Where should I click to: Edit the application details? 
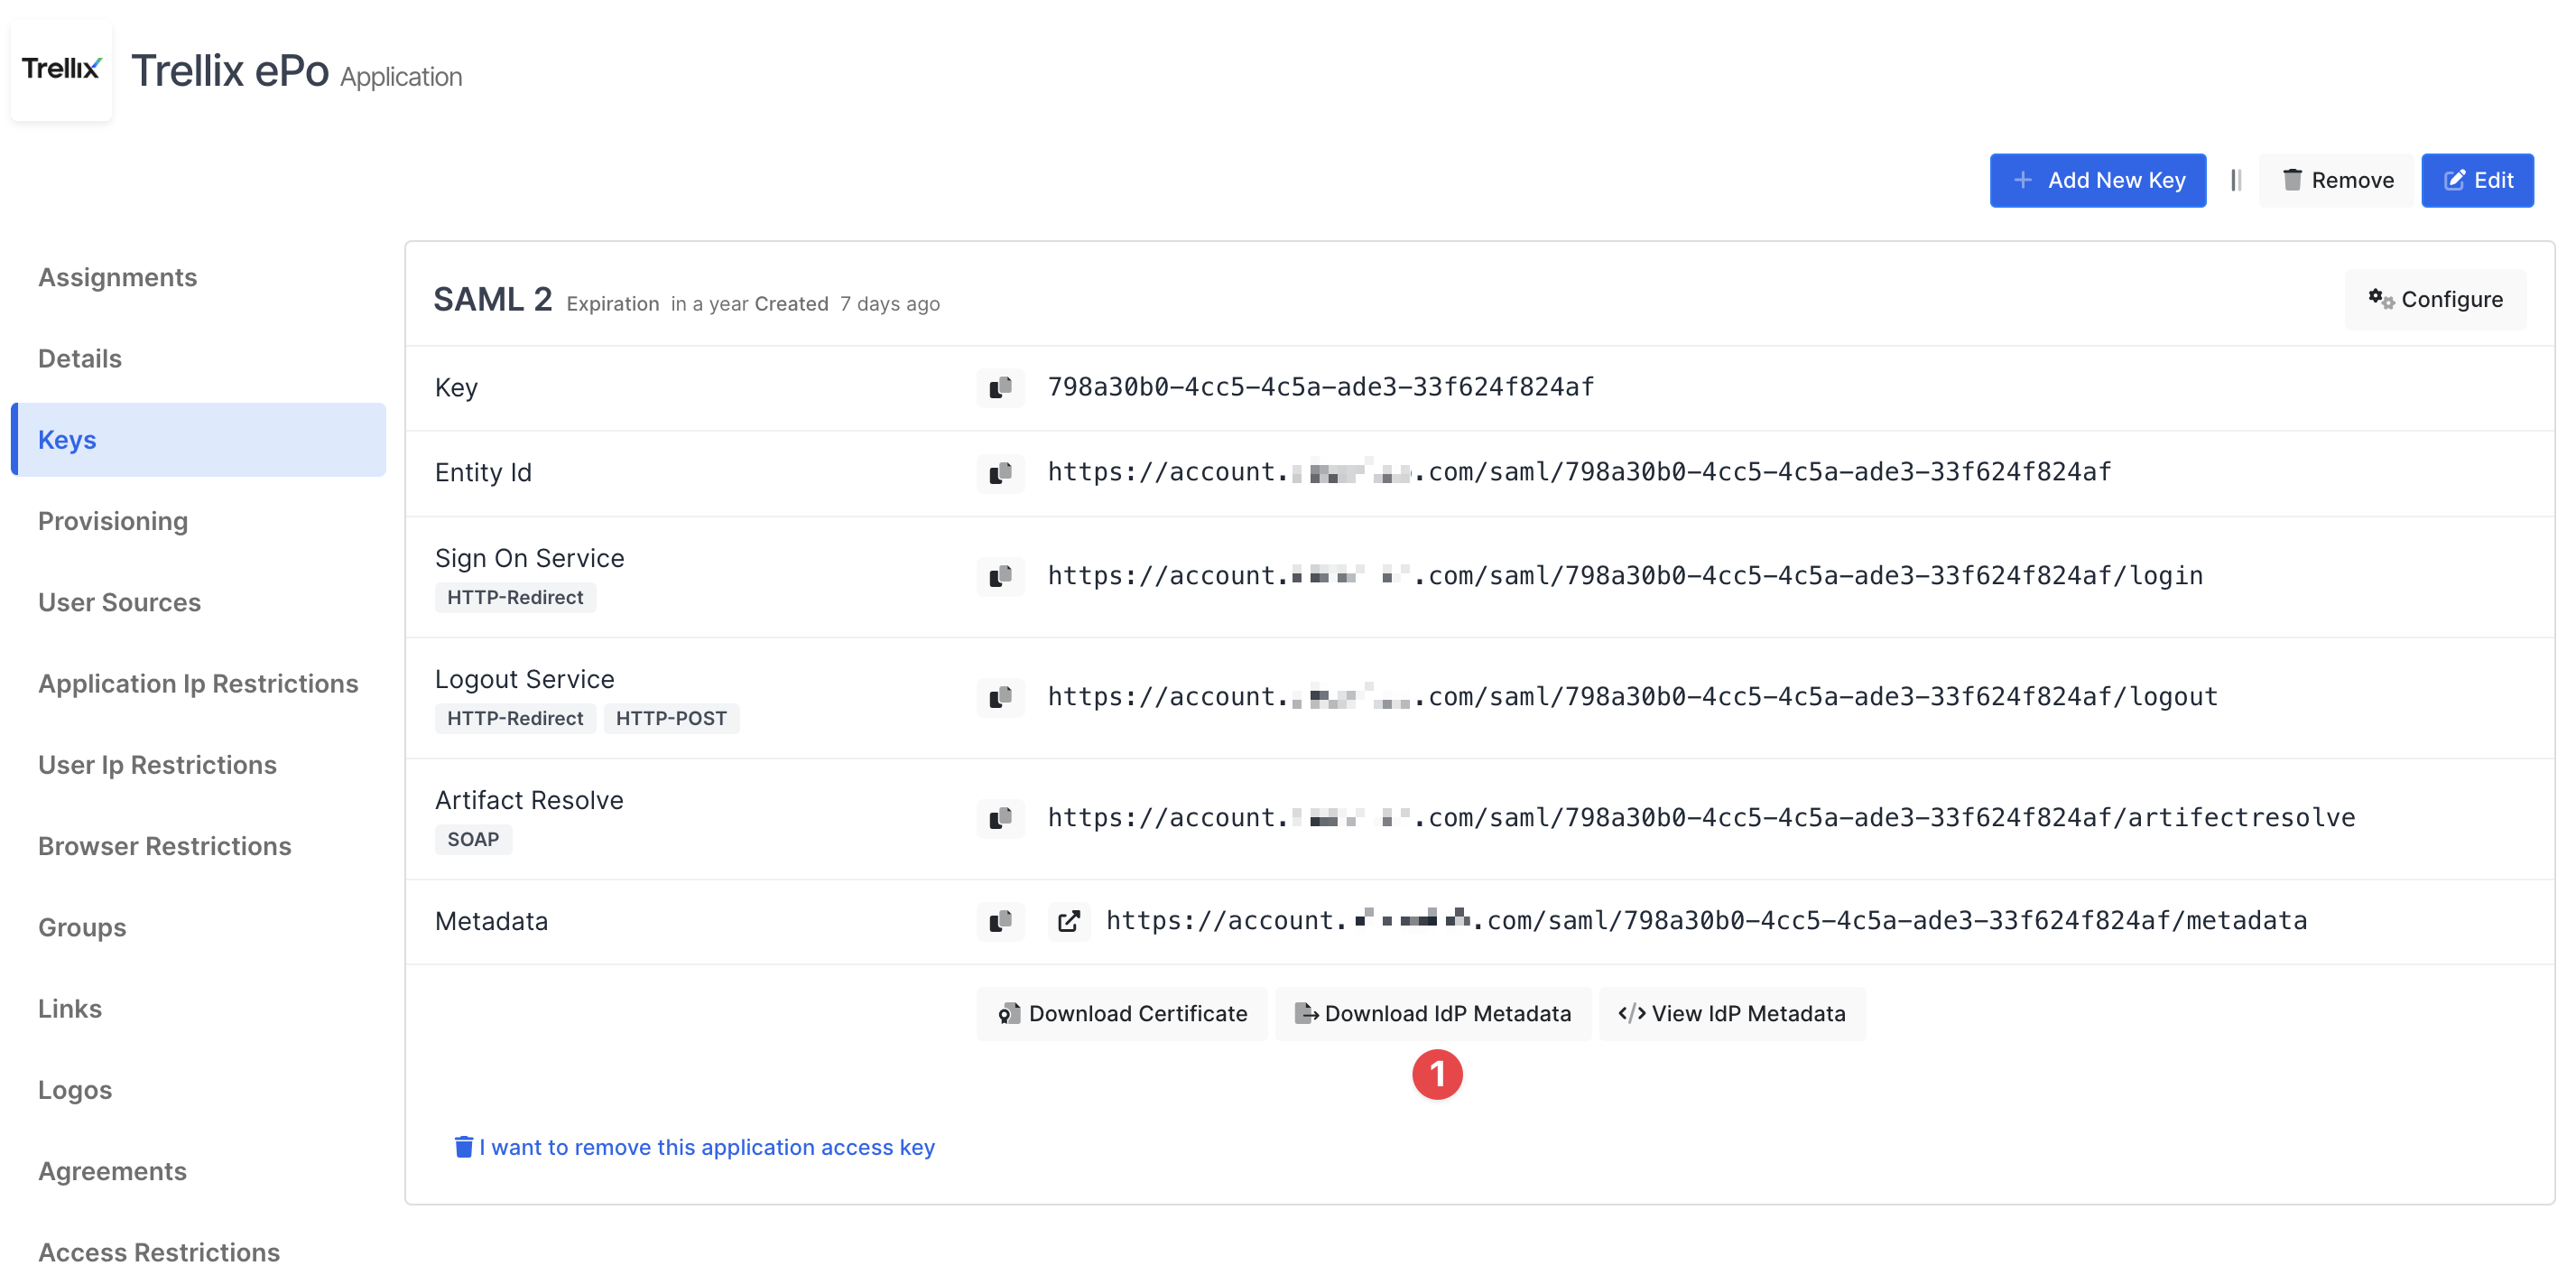pyautogui.click(x=2478, y=180)
